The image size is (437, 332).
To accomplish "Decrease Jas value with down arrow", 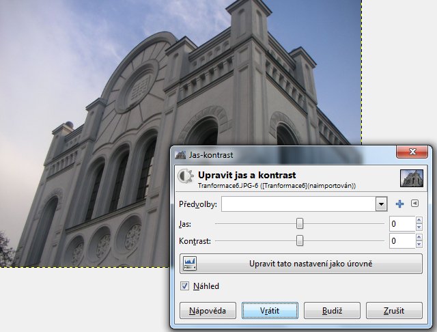I will [419, 227].
